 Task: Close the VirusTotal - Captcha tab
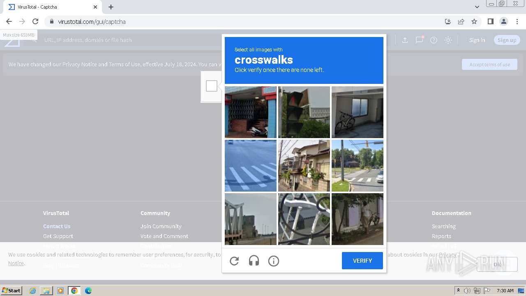click(95, 7)
